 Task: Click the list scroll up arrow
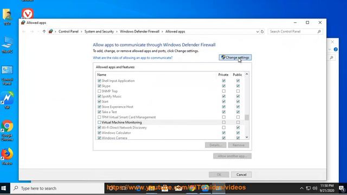click(247, 74)
